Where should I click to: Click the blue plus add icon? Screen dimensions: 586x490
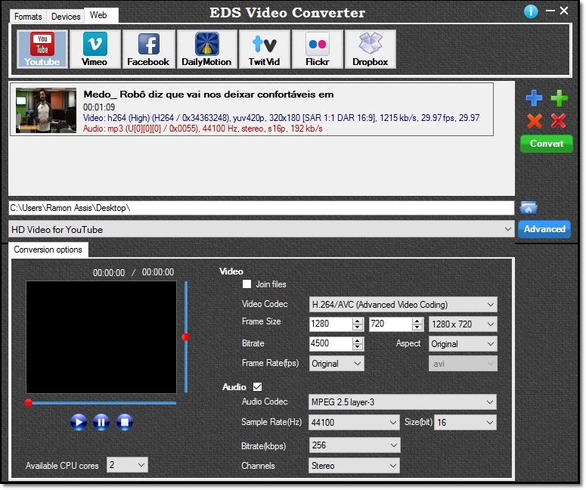click(534, 98)
